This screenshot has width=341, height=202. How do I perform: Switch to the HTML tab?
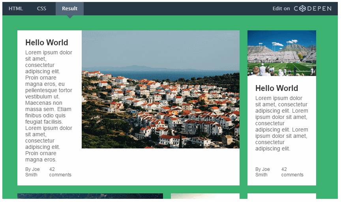point(16,8)
